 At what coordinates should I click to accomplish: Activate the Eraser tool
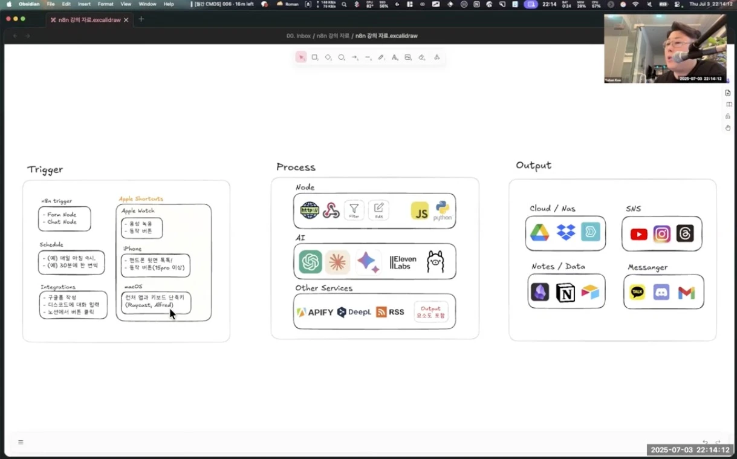[421, 57]
